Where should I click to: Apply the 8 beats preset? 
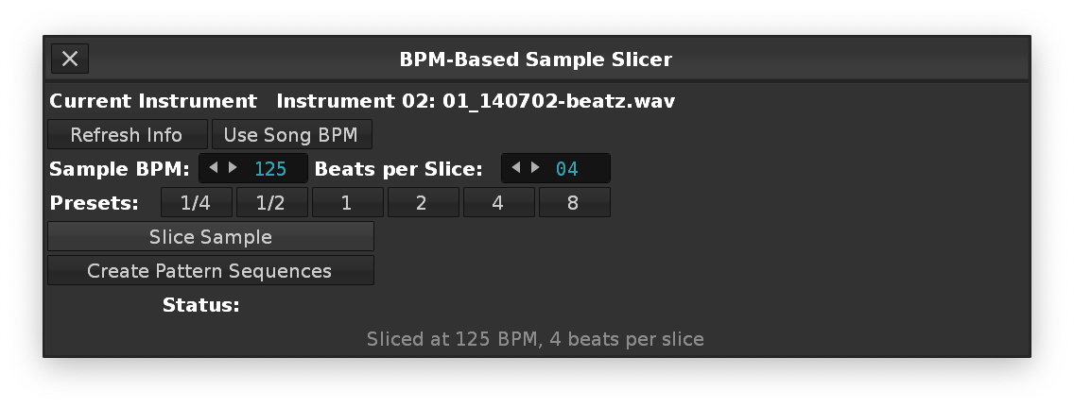574,203
